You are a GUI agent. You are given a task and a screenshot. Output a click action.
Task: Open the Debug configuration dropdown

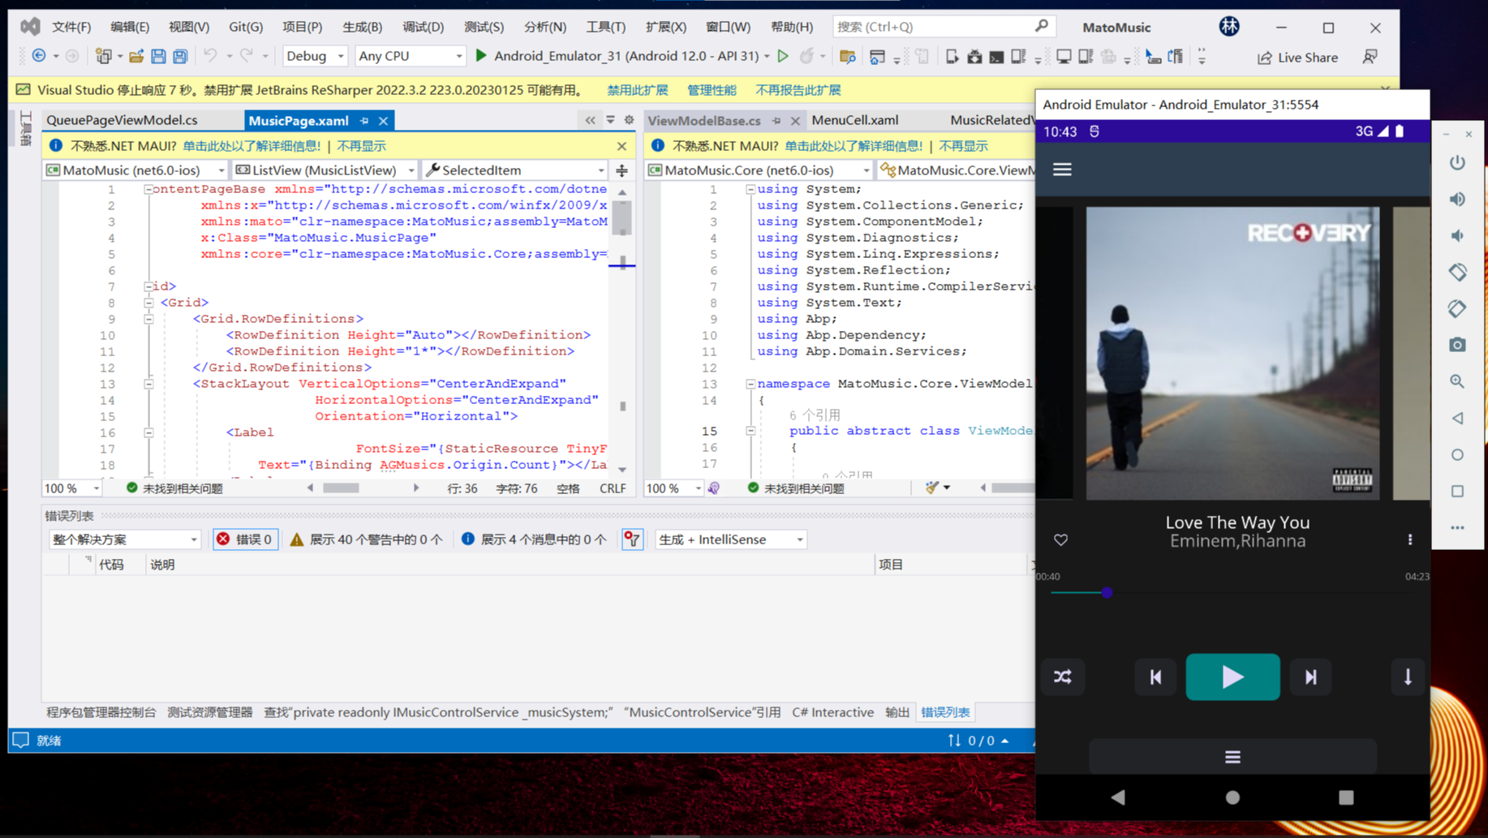tap(315, 56)
